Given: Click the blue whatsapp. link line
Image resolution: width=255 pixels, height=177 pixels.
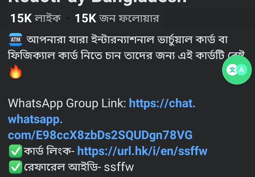Looking at the screenshot, I should click(x=35, y=120).
